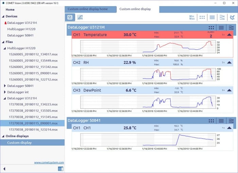Click the chart grid view toolbar icon
The height and width of the screenshot is (173, 238).
pos(80,17)
